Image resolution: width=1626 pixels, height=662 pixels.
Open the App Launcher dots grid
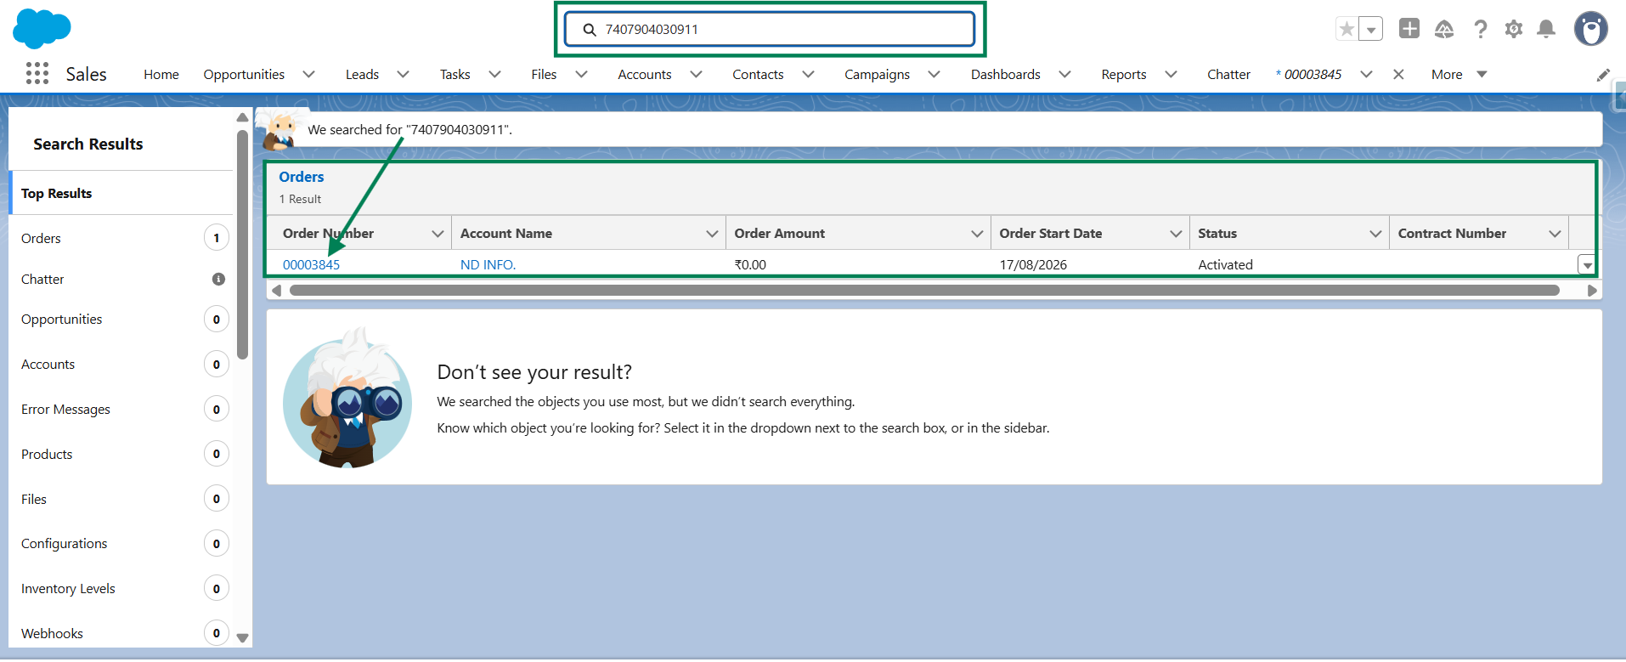click(37, 74)
